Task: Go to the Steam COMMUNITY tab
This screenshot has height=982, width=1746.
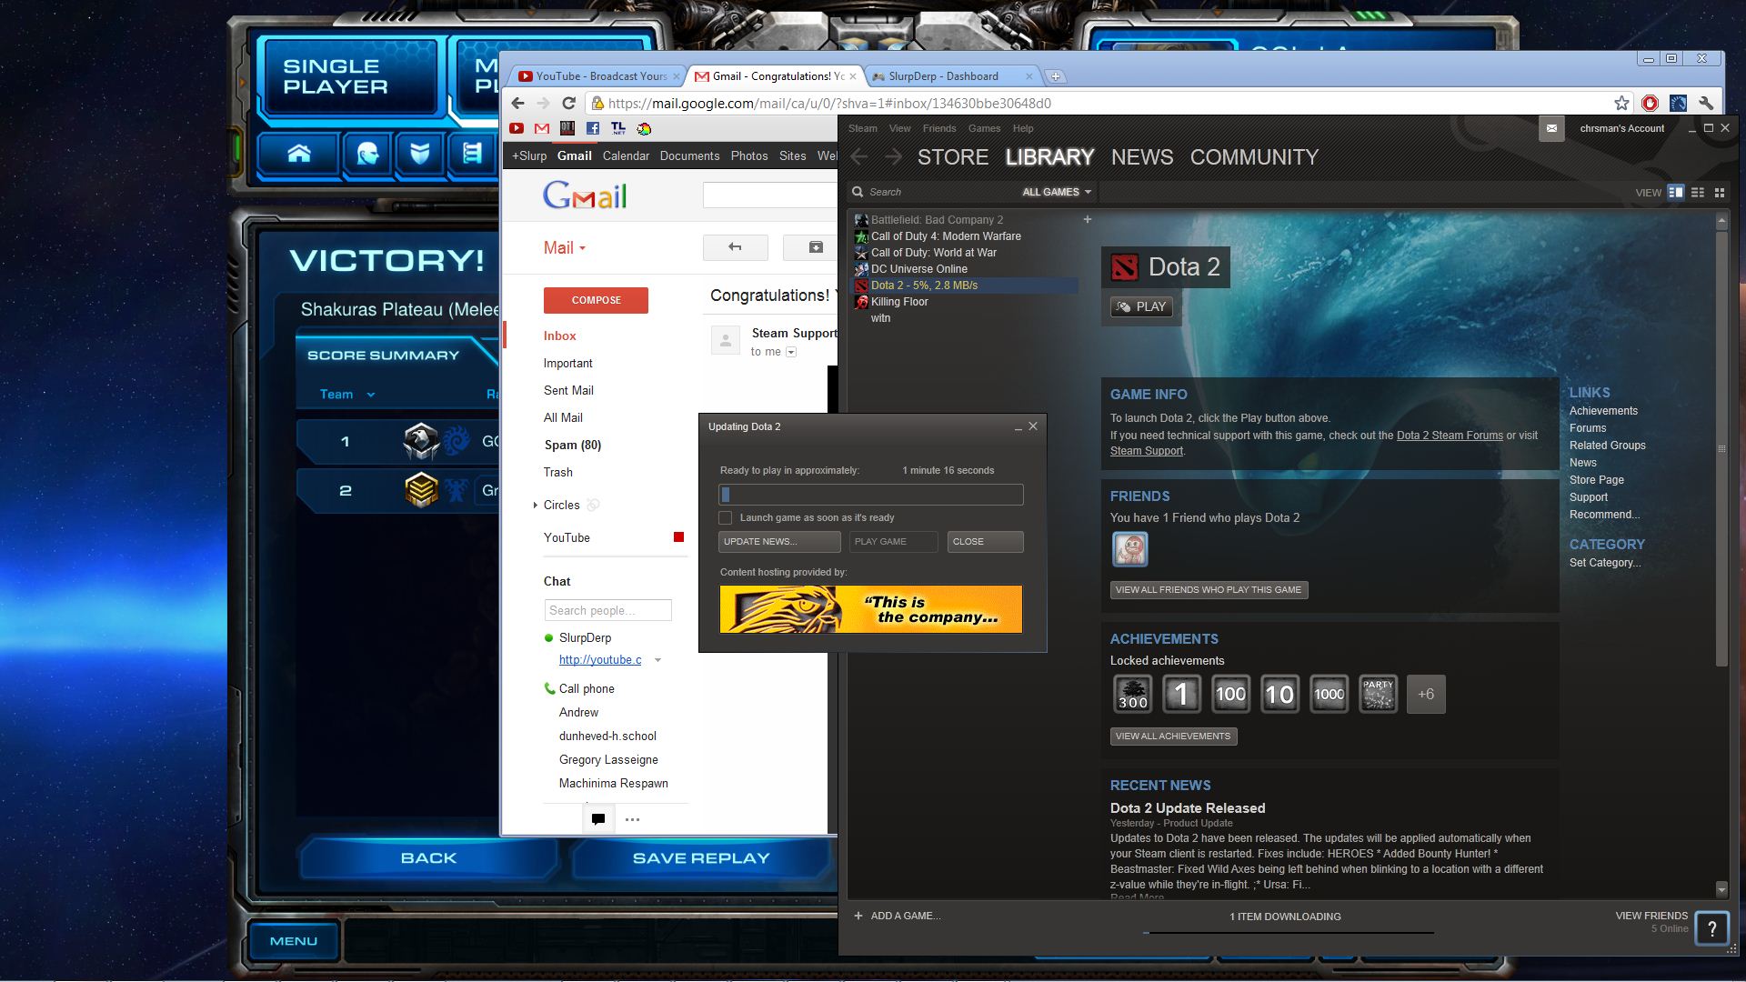Action: tap(1254, 157)
